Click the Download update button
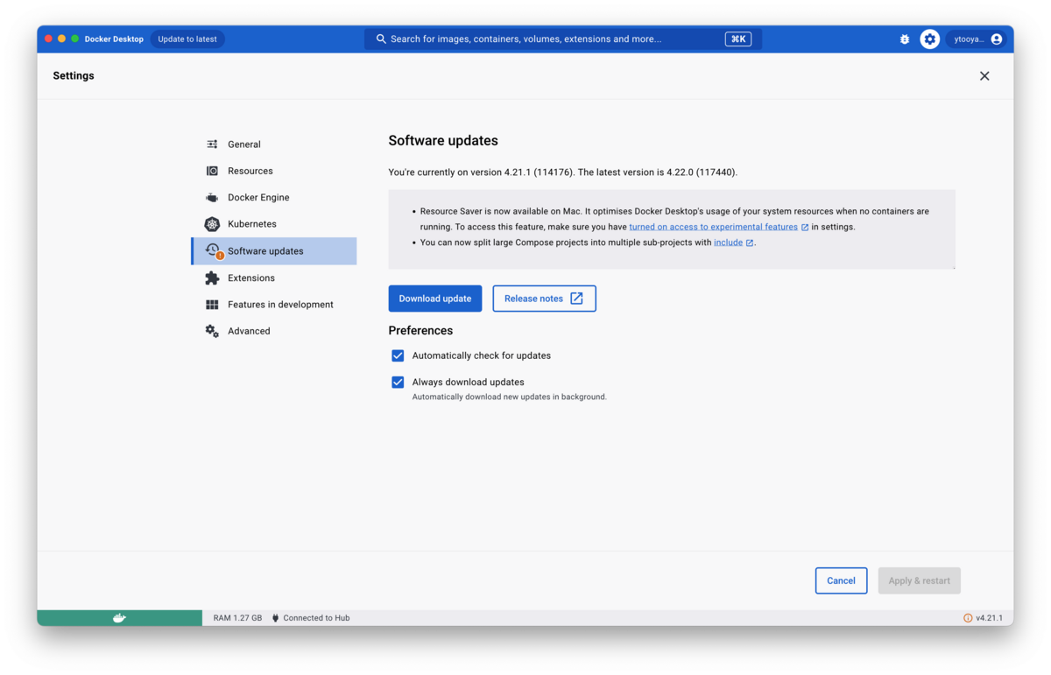 435,299
